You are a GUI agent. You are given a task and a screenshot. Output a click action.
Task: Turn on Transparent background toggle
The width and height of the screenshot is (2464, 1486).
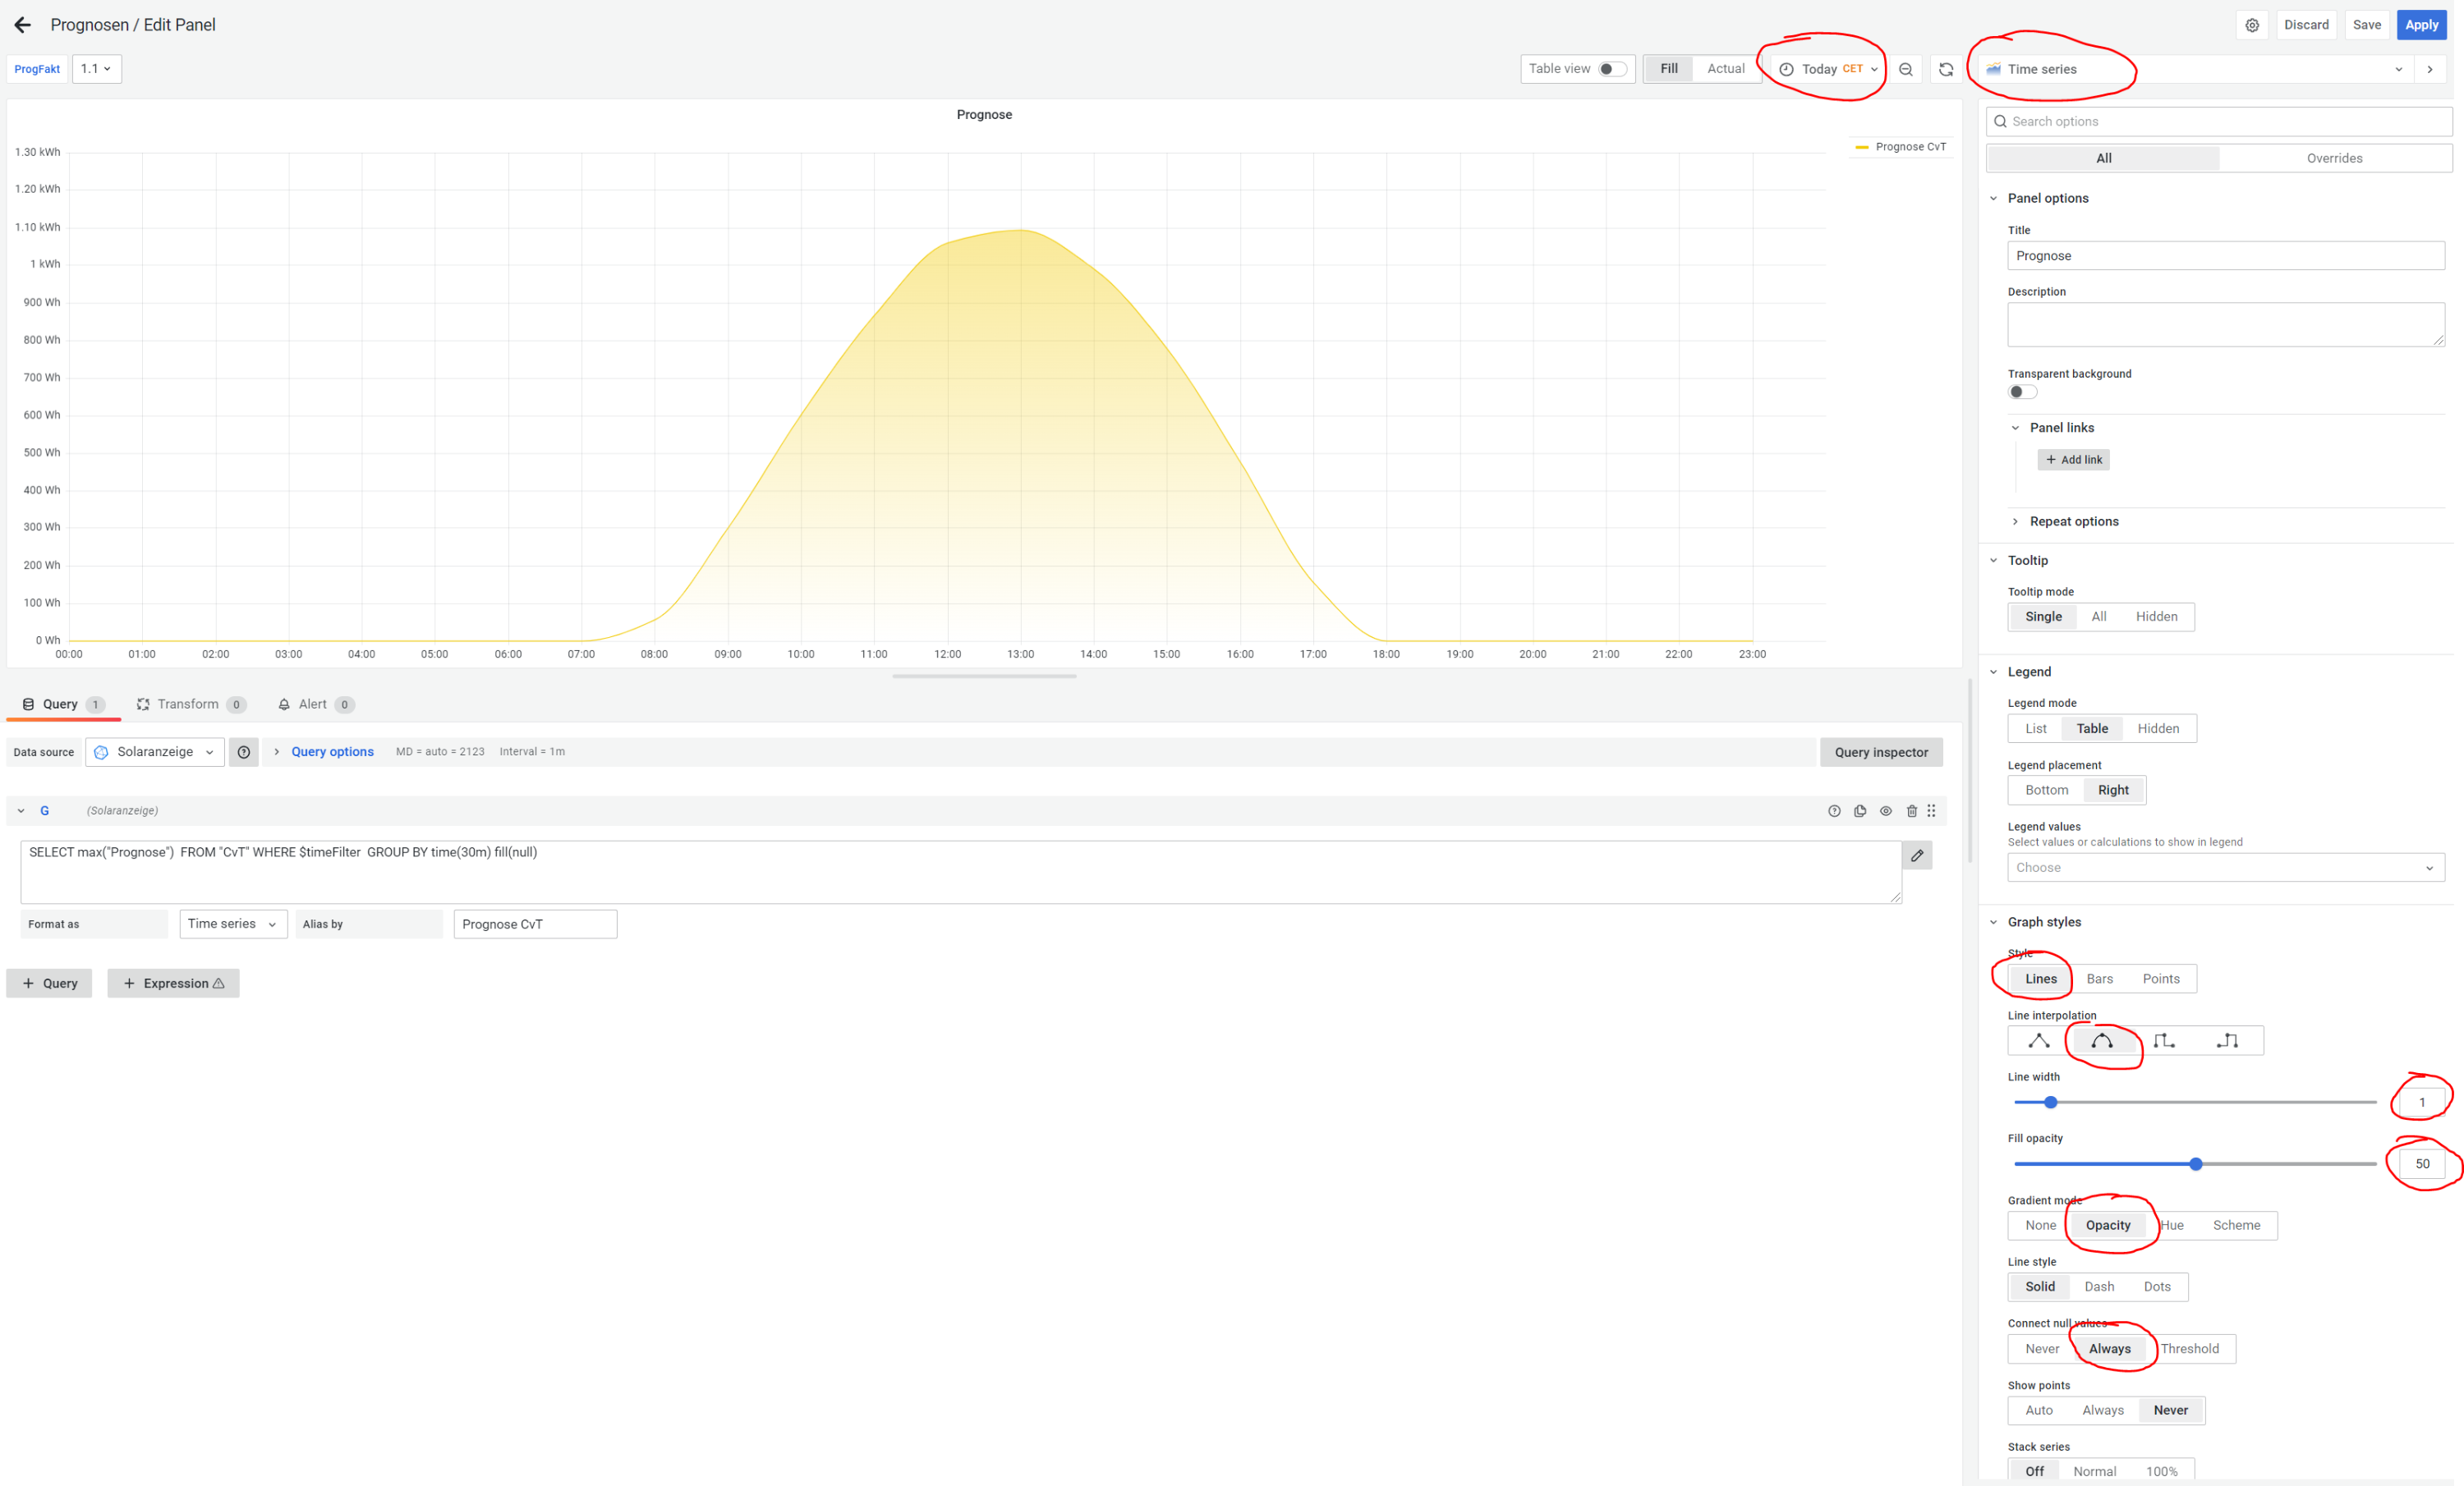point(2021,392)
